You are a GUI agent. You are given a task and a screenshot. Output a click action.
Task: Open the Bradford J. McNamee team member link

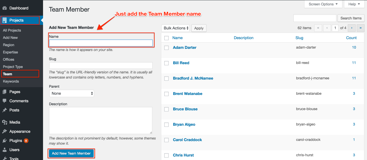click(193, 78)
